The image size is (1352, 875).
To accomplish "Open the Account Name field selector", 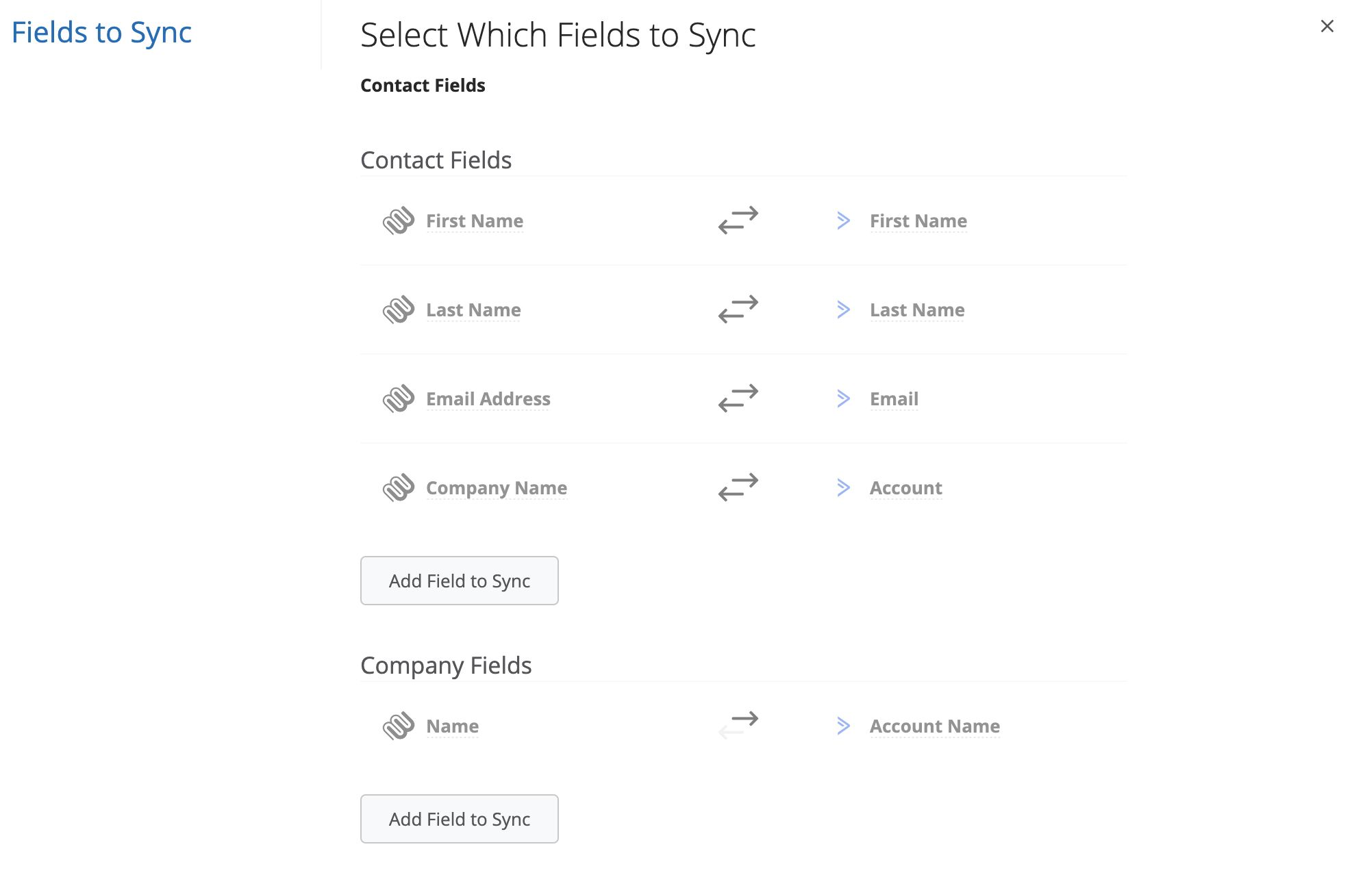I will (x=935, y=726).
